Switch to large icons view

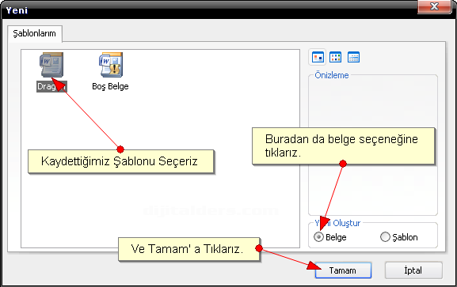tap(318, 57)
